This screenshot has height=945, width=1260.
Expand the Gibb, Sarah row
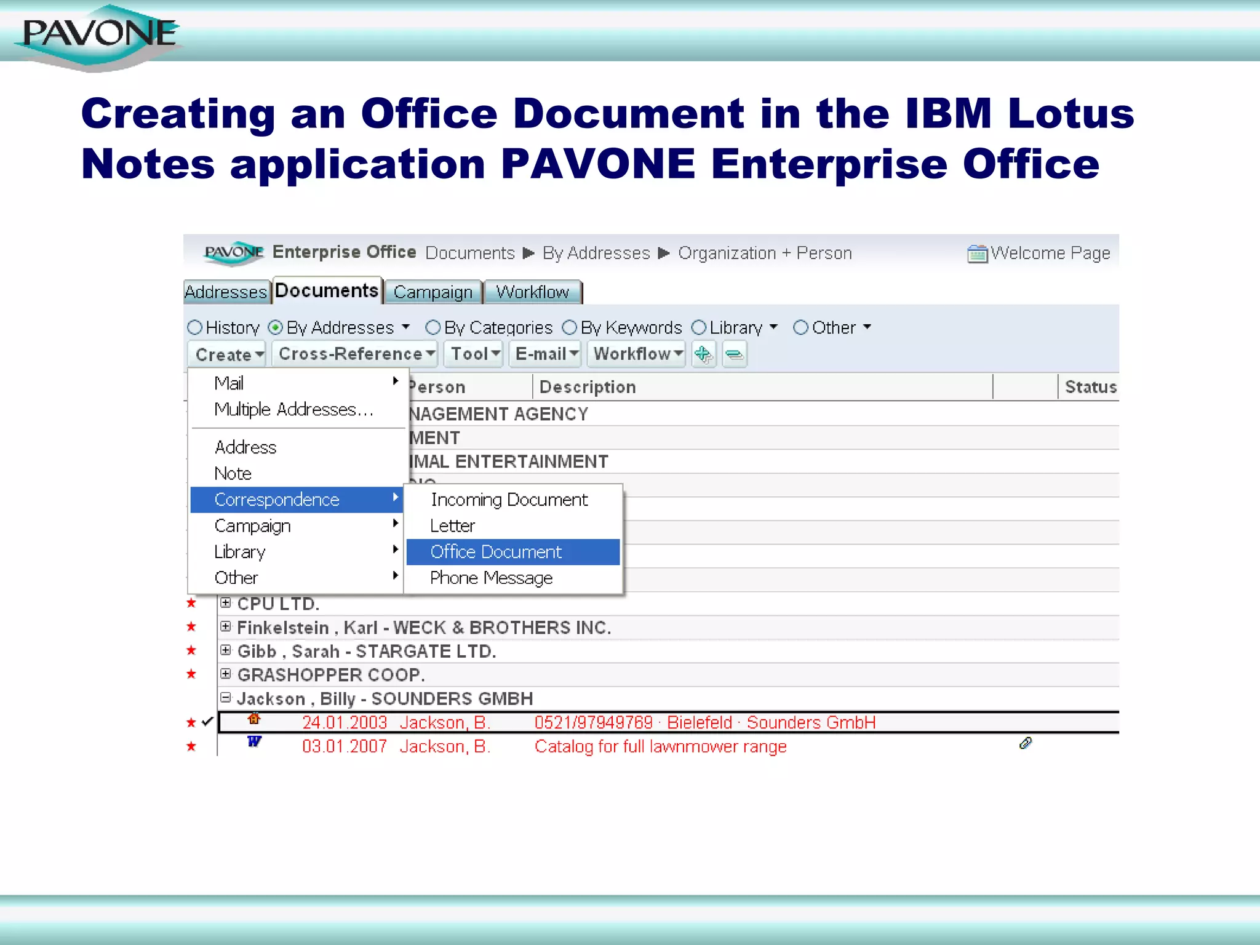pos(226,650)
